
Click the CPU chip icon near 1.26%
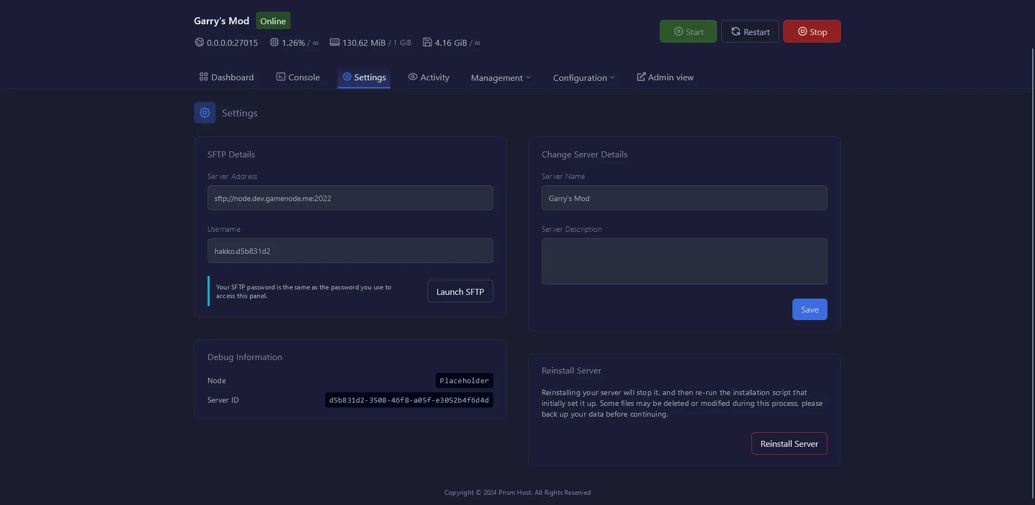(x=274, y=42)
